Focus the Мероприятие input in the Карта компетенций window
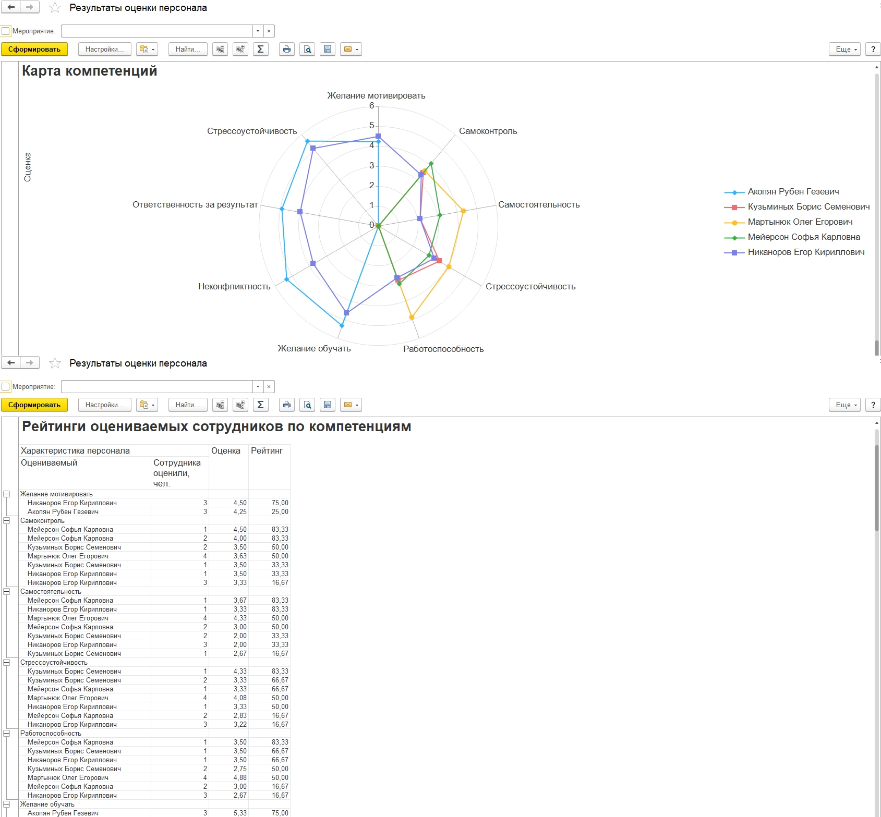The width and height of the screenshot is (881, 817). 157,31
